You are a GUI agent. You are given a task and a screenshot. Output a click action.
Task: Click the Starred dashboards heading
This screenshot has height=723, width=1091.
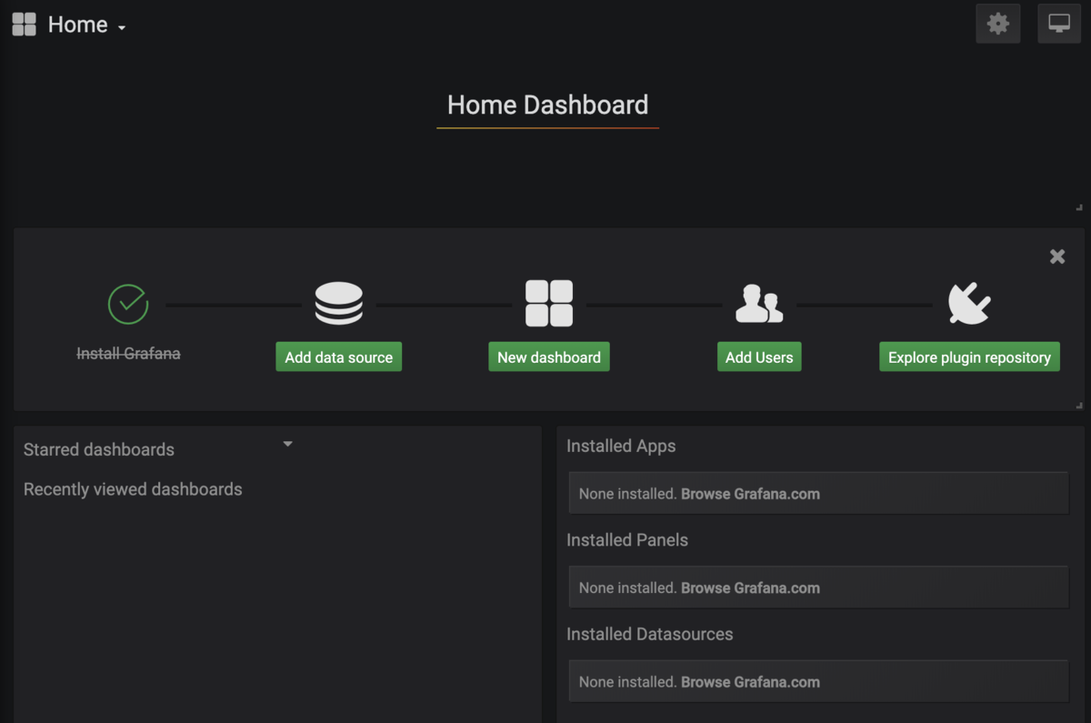coord(99,449)
